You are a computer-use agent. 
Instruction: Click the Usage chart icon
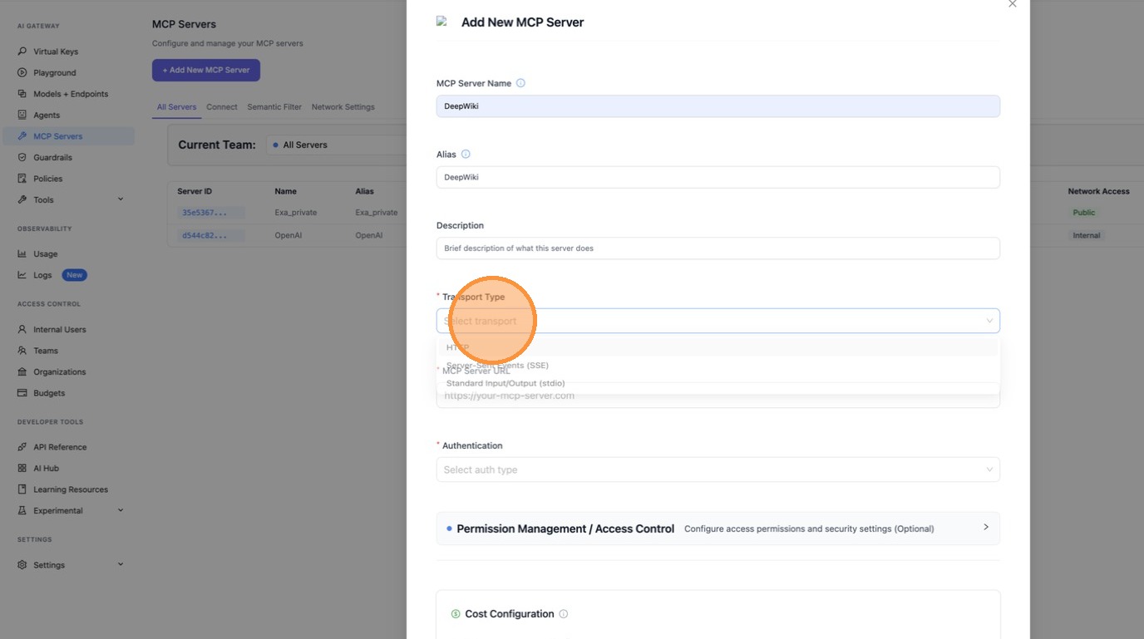coord(22,254)
